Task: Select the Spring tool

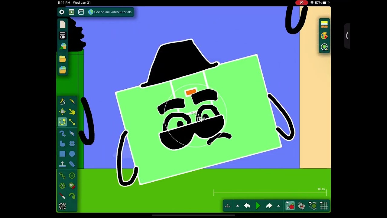Action: [x=62, y=176]
